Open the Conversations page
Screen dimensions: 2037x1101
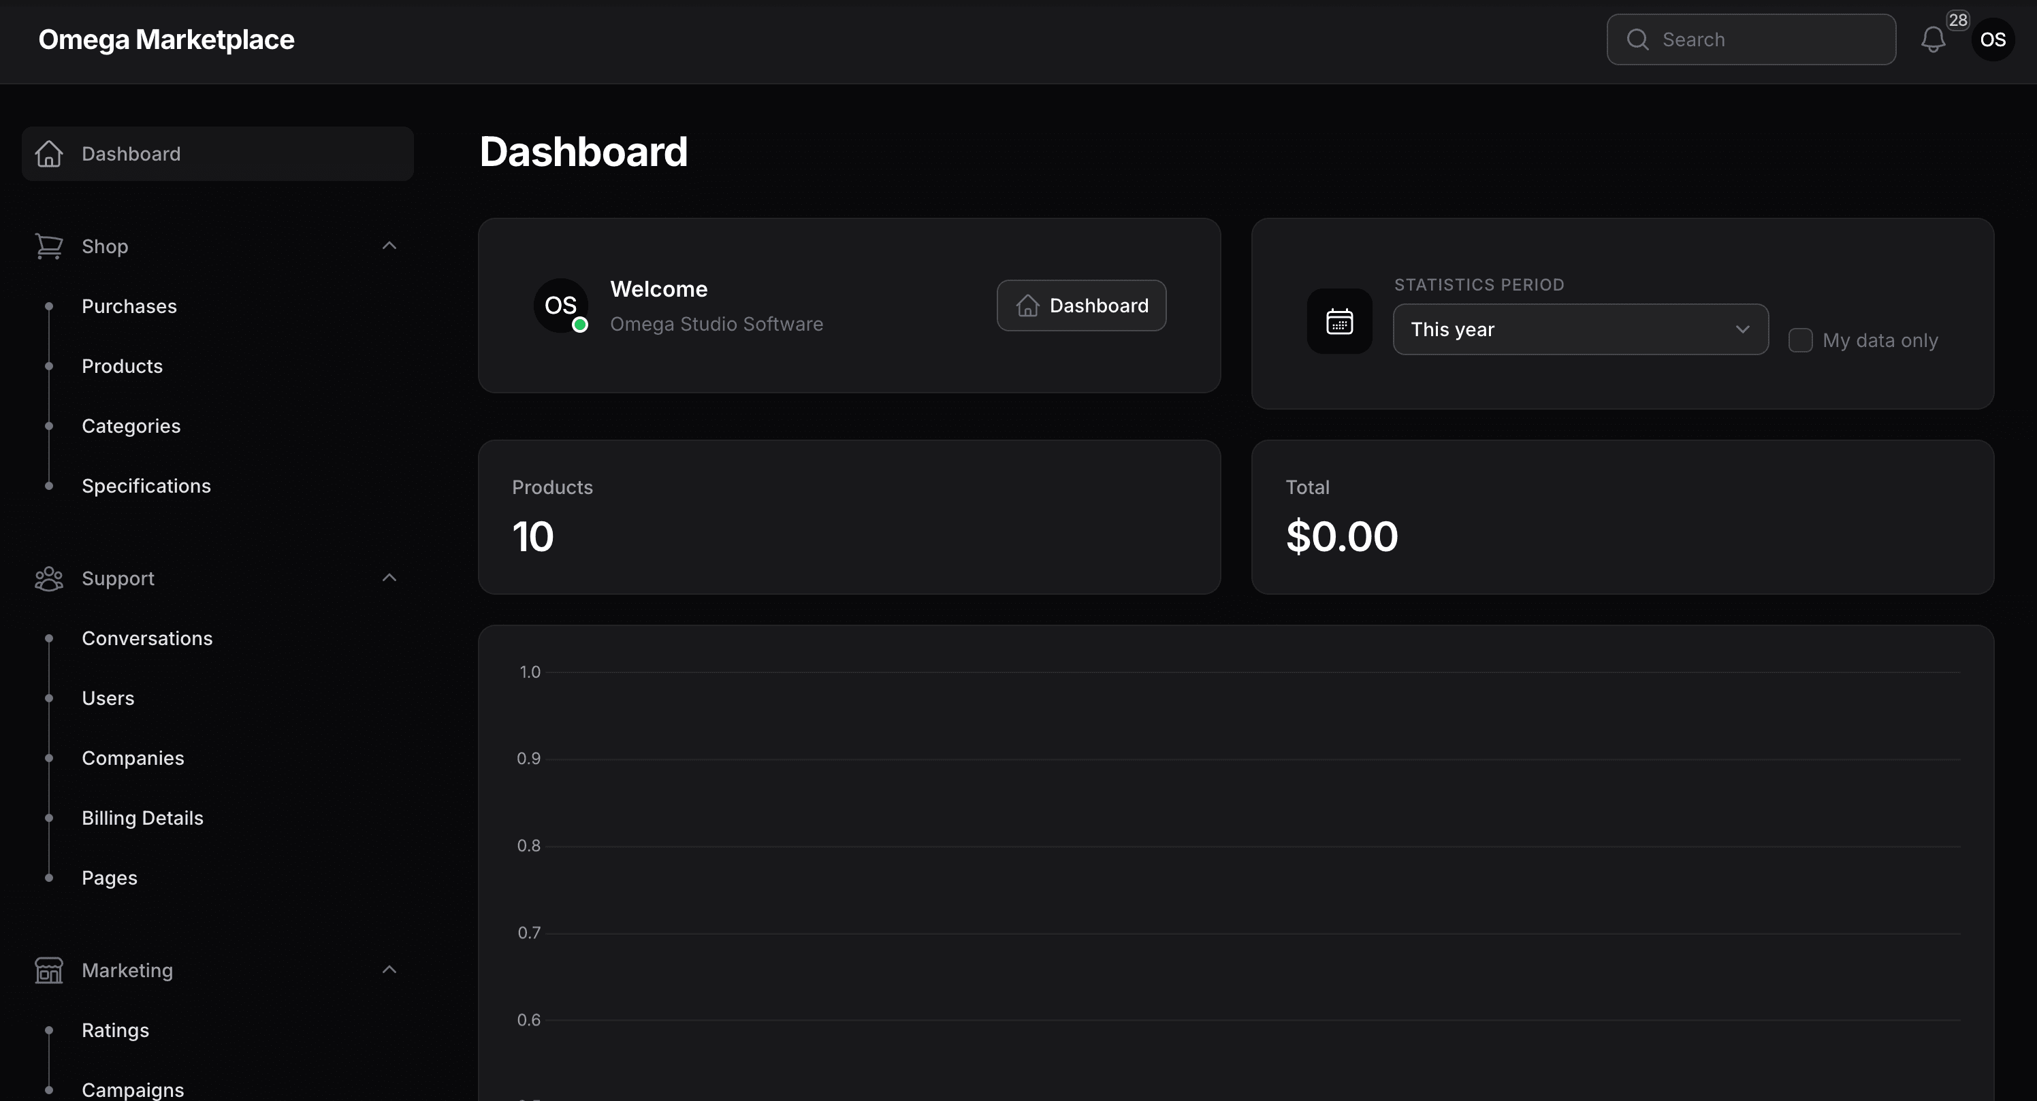click(x=147, y=639)
